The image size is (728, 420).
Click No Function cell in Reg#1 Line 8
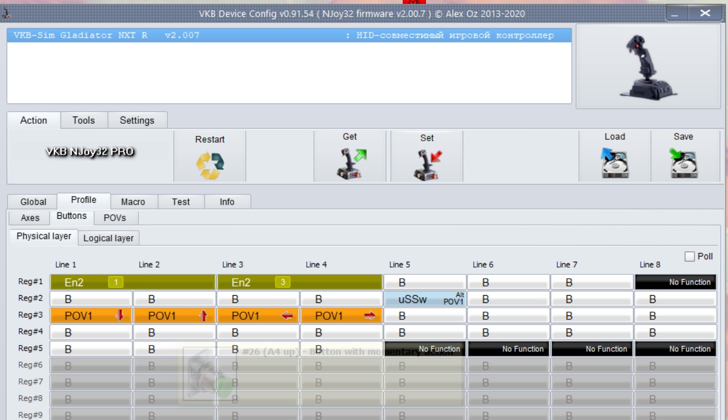[675, 282]
